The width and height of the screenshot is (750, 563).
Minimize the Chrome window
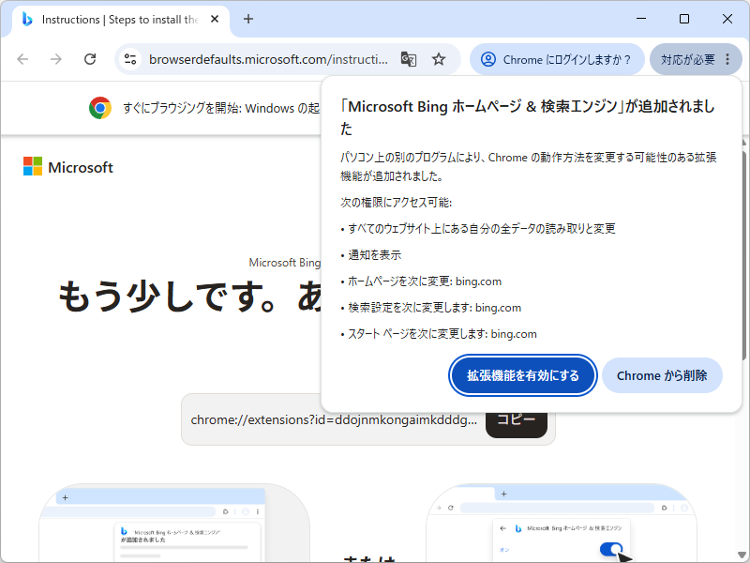pyautogui.click(x=641, y=19)
